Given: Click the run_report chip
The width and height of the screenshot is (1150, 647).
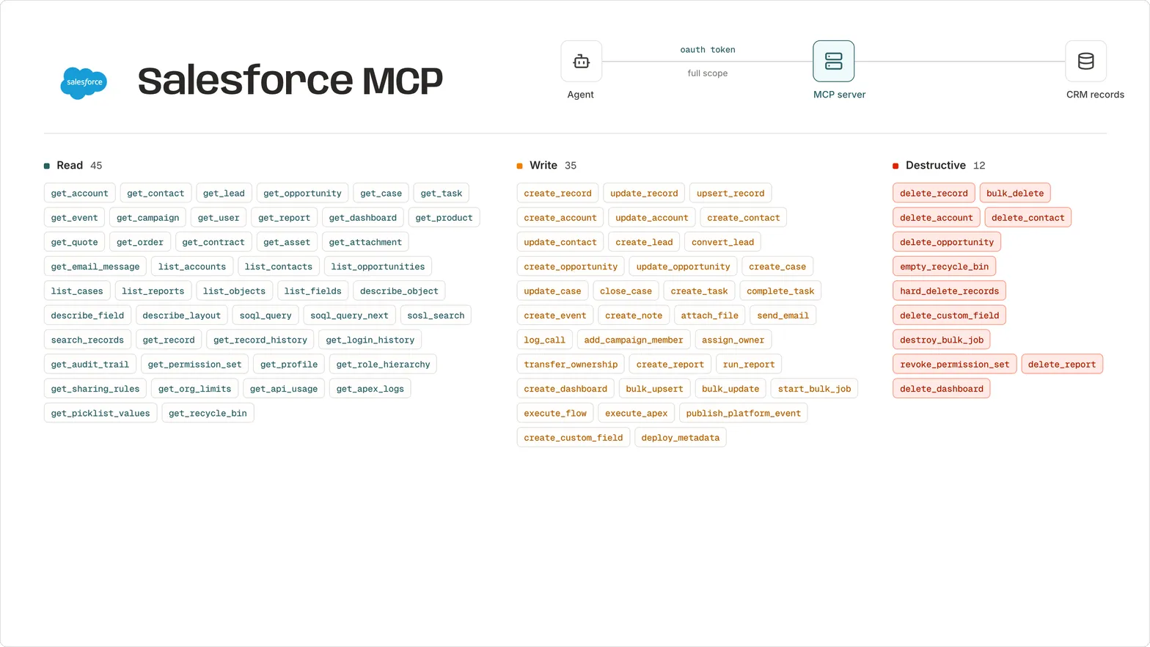Looking at the screenshot, I should (x=749, y=365).
